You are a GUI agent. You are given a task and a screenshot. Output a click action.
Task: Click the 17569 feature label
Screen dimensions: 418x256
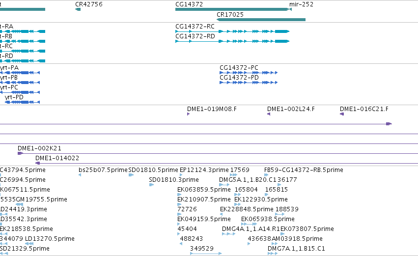(240, 170)
